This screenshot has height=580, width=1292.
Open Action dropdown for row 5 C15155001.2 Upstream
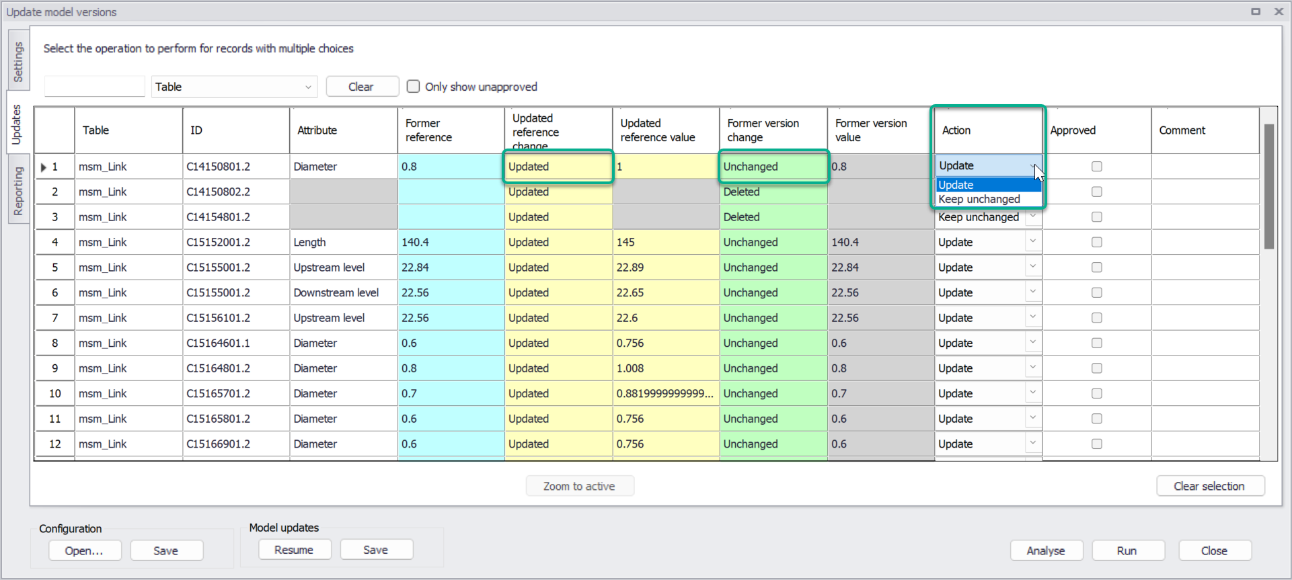(x=1033, y=267)
